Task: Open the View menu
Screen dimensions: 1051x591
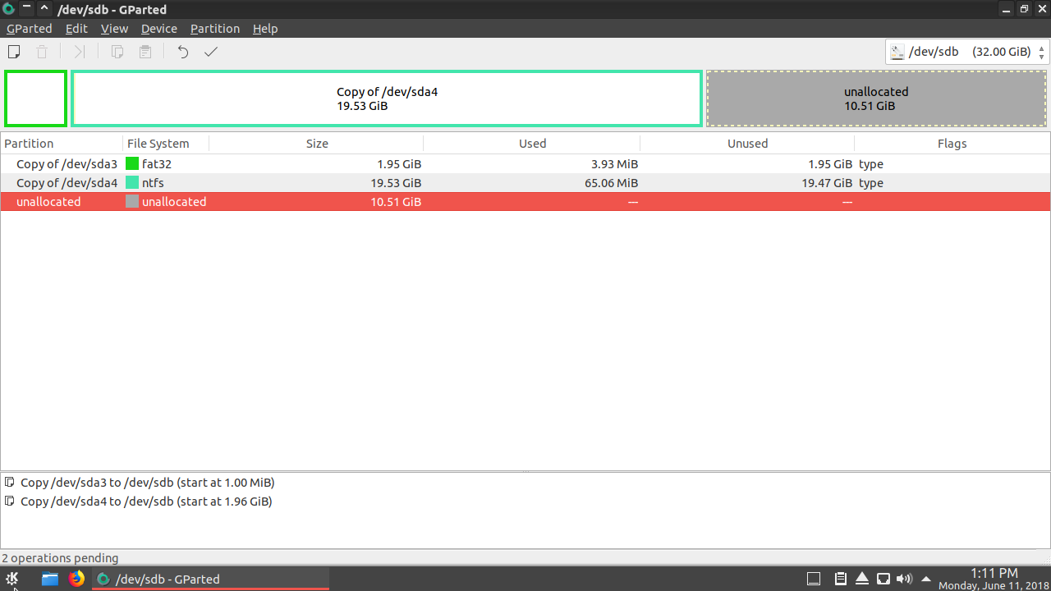Action: coord(115,29)
